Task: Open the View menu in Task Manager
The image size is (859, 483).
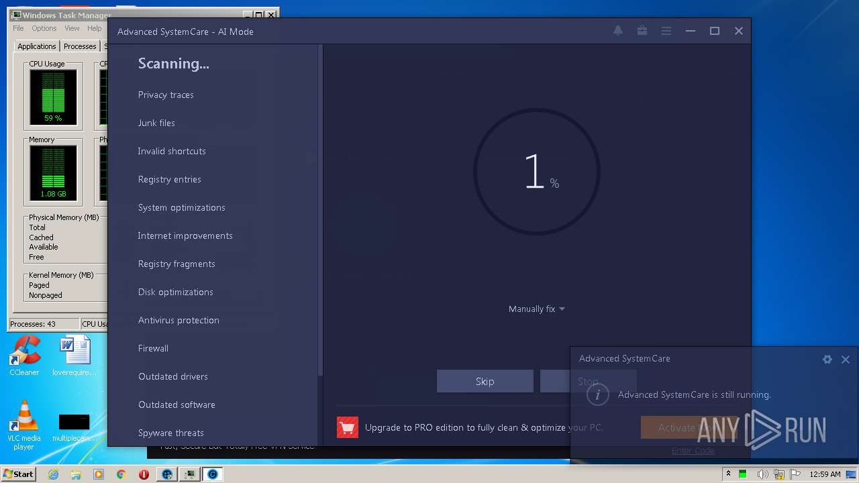Action: 72,28
